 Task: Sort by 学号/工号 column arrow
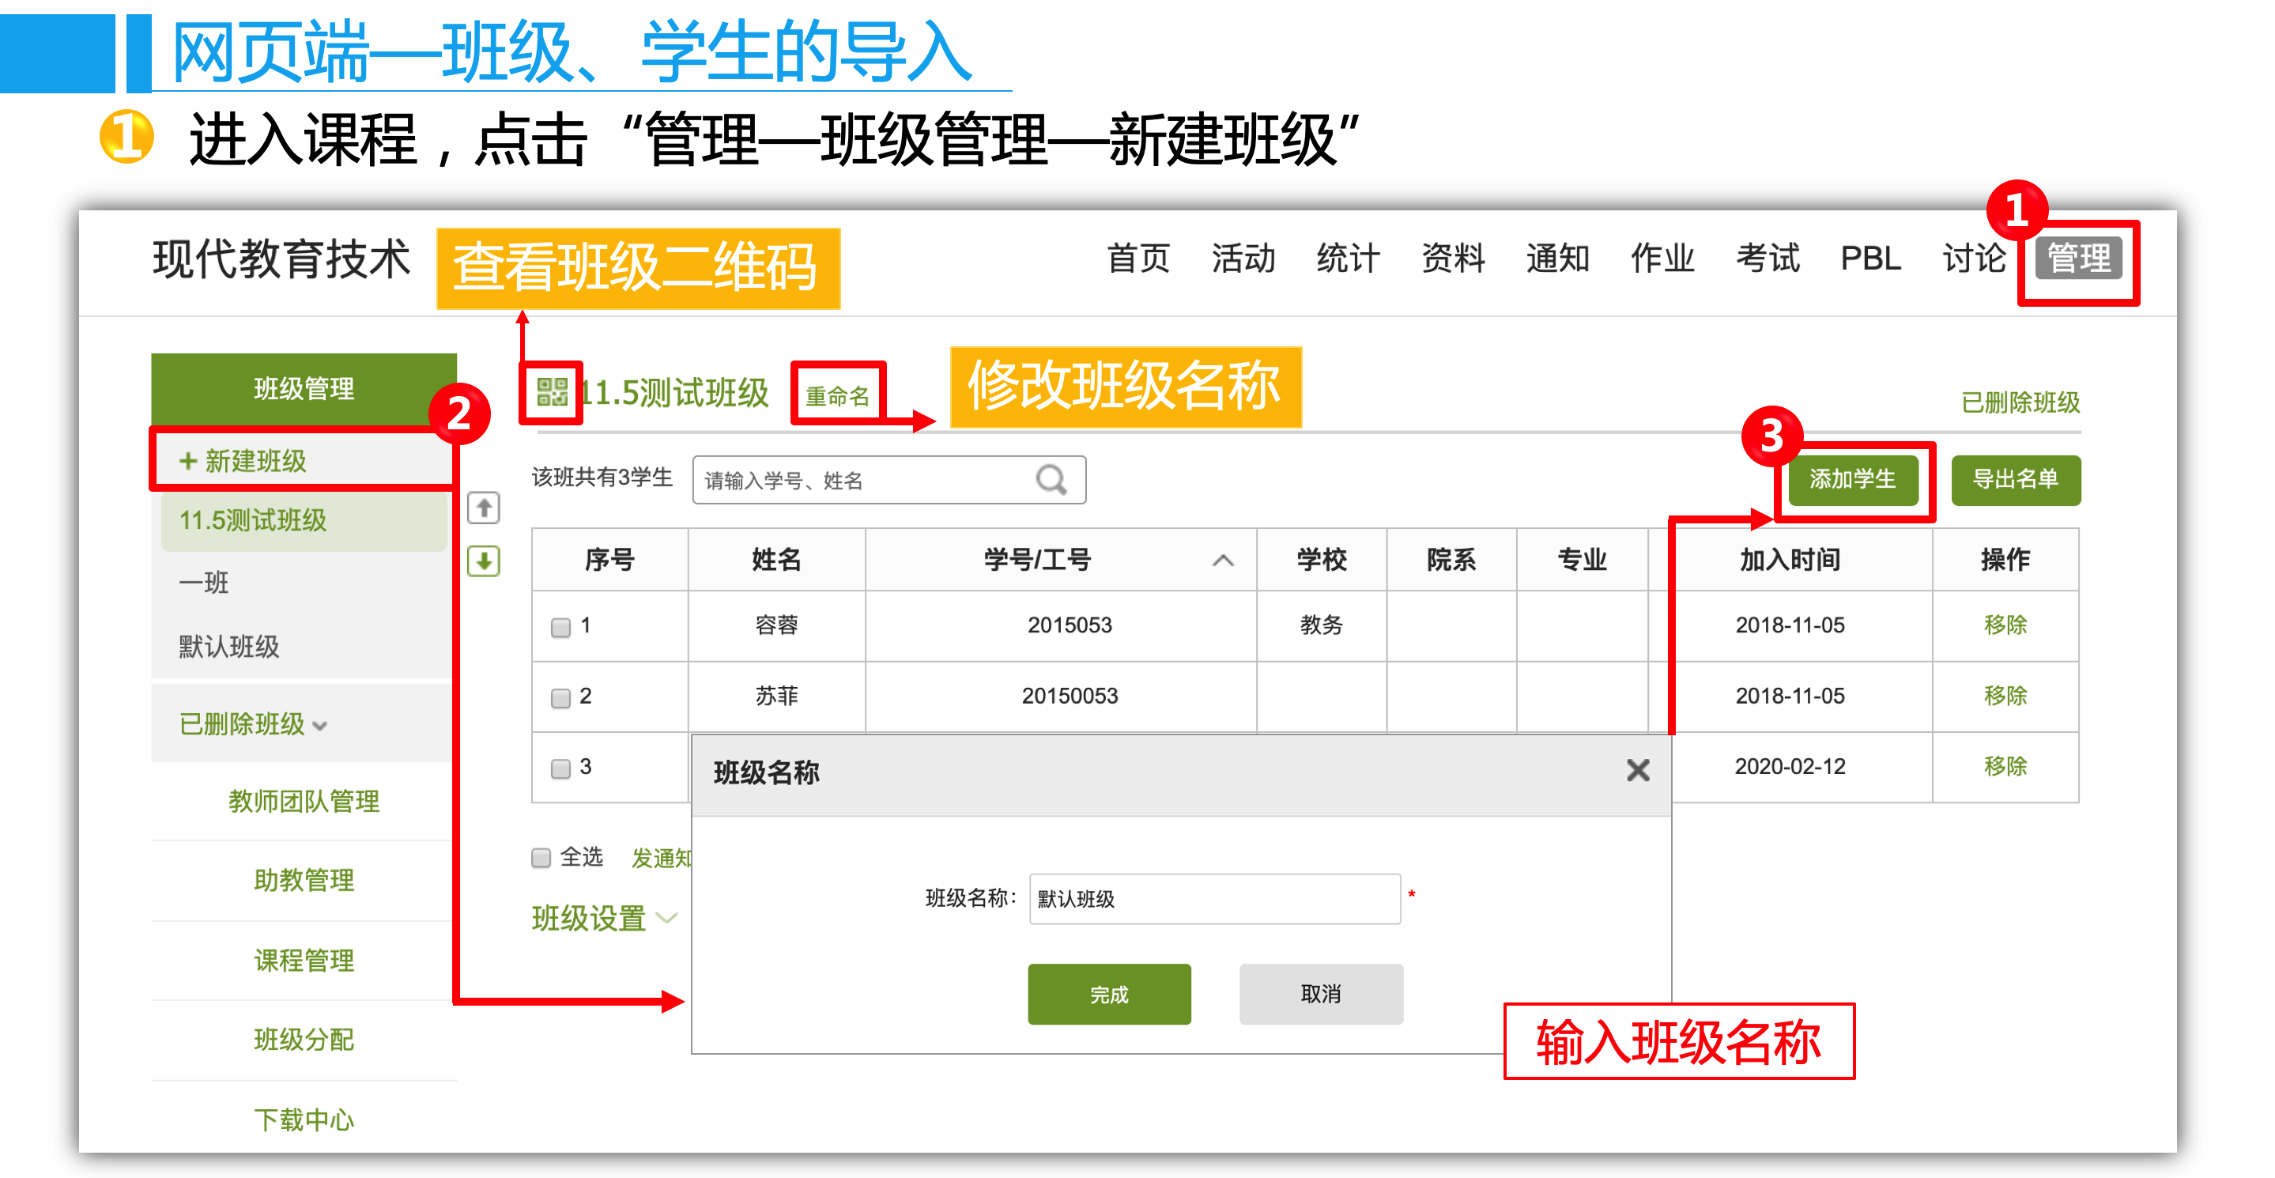click(x=1222, y=560)
